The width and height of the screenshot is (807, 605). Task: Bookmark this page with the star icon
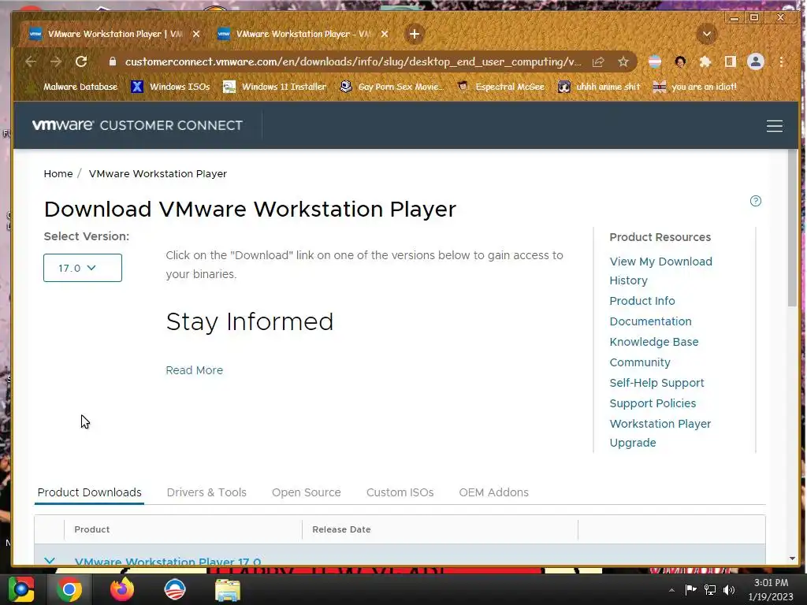pyautogui.click(x=623, y=61)
